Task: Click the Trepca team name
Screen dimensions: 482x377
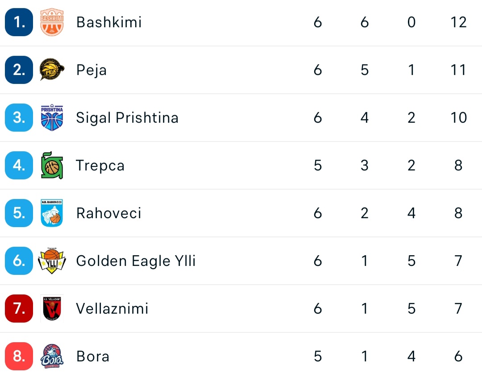Action: [100, 165]
